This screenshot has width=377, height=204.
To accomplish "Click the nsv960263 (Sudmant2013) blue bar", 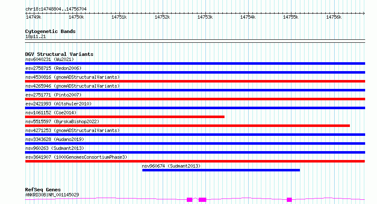I will pyautogui.click(x=195, y=152).
